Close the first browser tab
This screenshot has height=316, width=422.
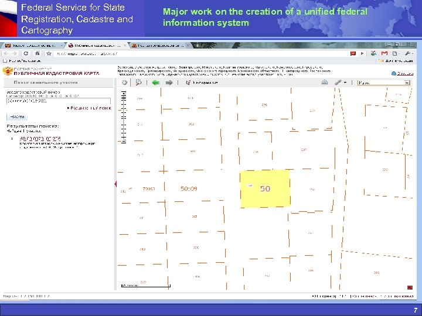pos(62,46)
